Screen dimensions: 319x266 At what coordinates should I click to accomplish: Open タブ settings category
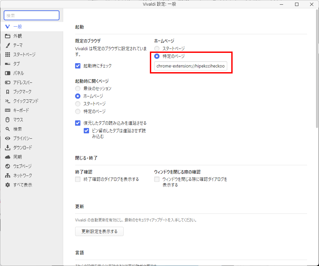32,64
